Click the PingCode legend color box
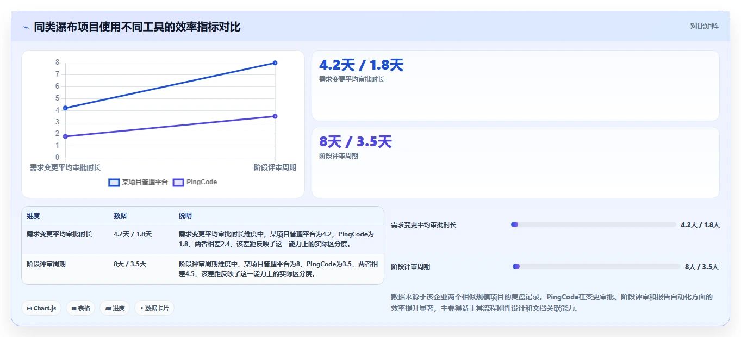This screenshot has width=741, height=337. coord(178,183)
